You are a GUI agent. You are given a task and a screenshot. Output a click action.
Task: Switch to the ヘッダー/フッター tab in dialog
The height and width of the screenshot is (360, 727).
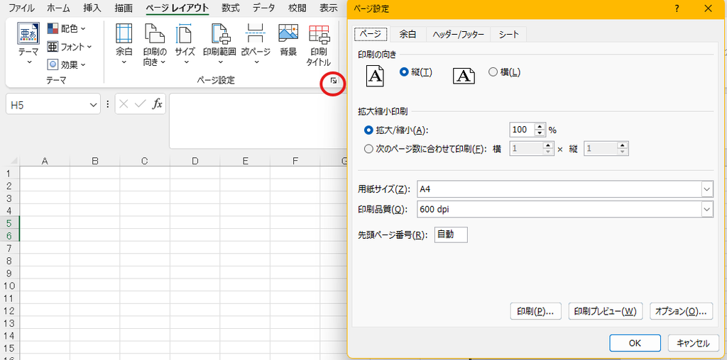point(458,34)
